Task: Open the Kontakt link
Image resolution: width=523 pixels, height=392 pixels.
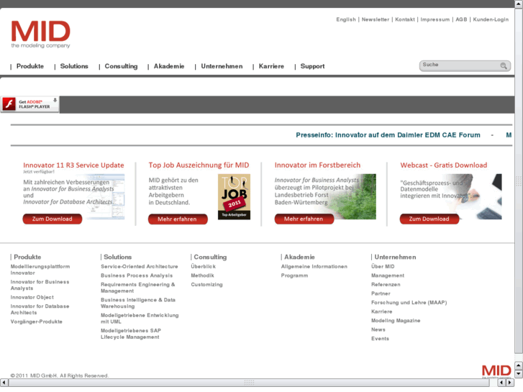Action: 405,19
